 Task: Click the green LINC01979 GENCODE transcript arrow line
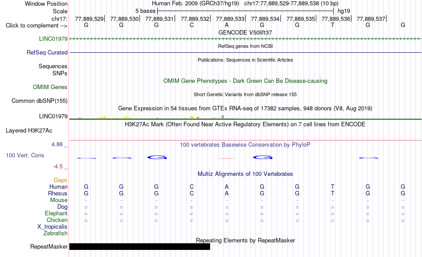[x=246, y=39]
